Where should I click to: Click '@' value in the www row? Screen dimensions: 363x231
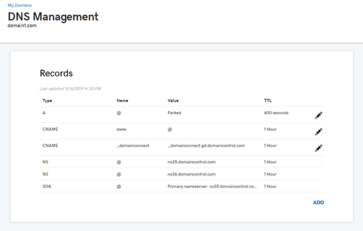169,129
